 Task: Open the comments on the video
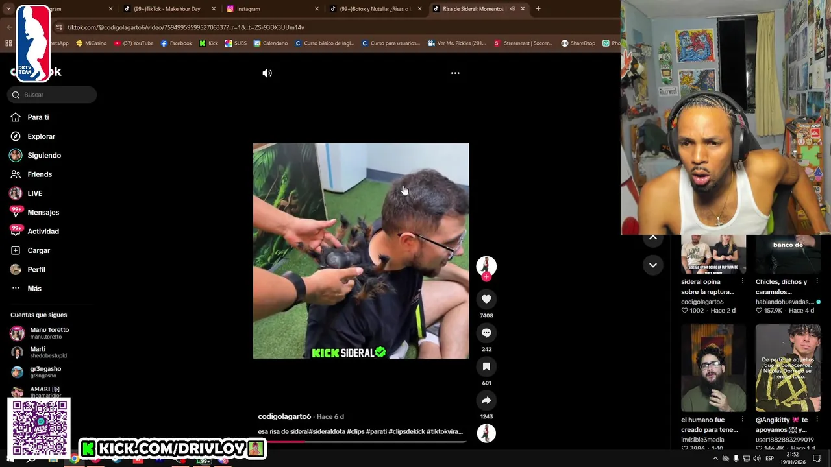[486, 333]
